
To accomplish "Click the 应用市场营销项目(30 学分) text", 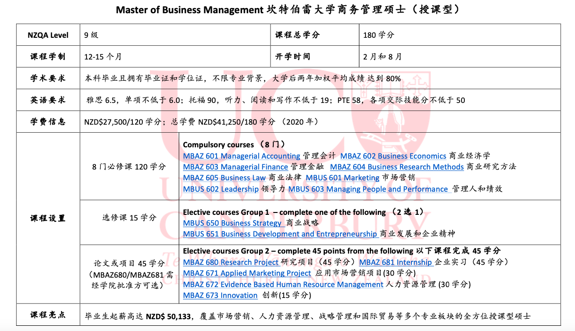I will pos(365,273).
